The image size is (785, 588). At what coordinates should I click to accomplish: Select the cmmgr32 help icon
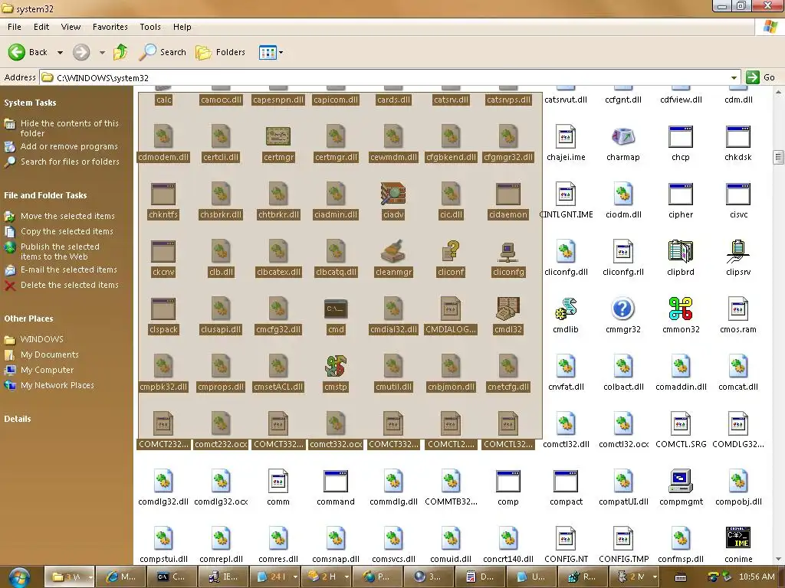[622, 309]
